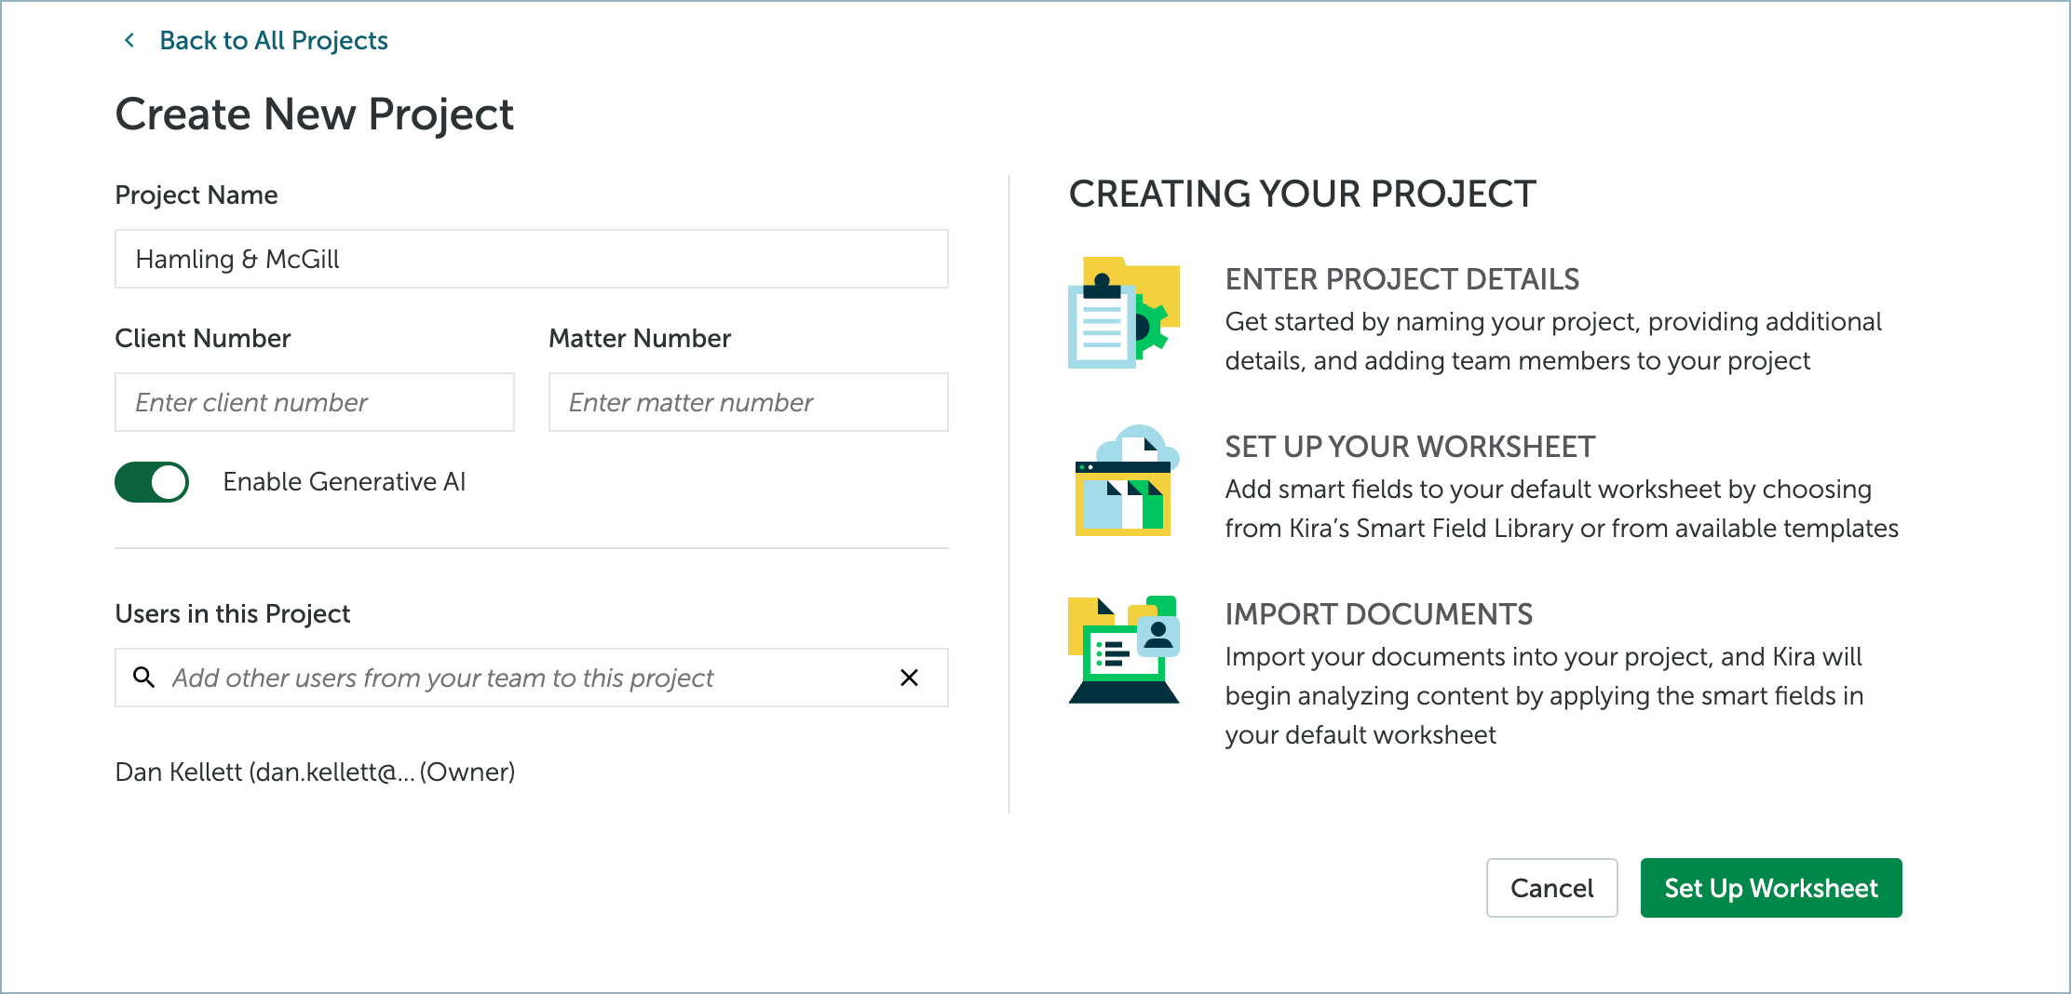The height and width of the screenshot is (994, 2071).
Task: Click the CREATING YOUR PROJECT title
Action: (1302, 194)
